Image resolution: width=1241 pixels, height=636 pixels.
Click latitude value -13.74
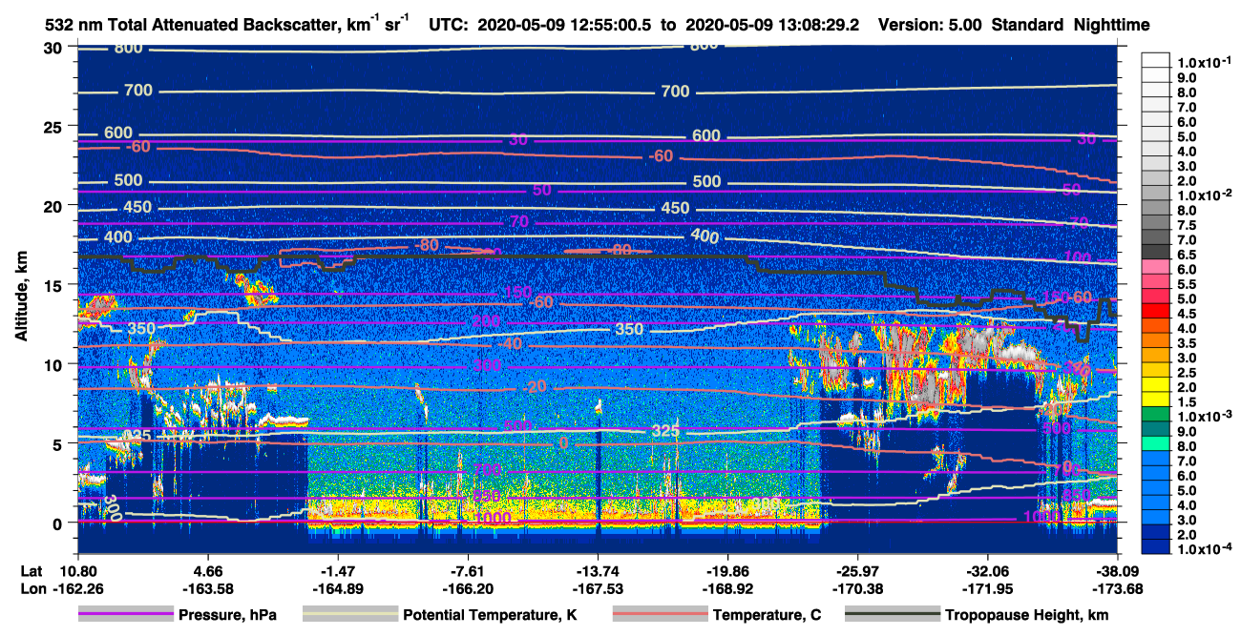[x=597, y=570]
